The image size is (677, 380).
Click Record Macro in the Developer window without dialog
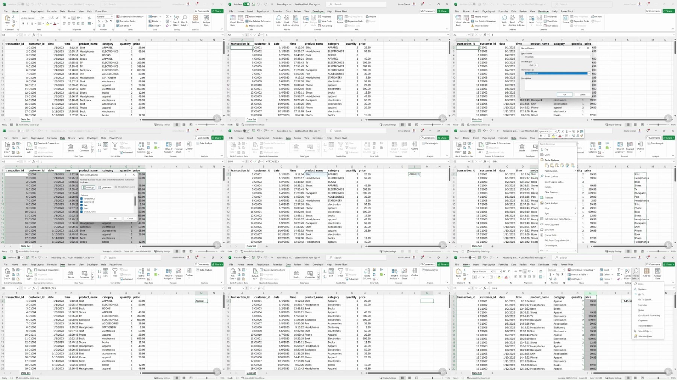(x=253, y=17)
